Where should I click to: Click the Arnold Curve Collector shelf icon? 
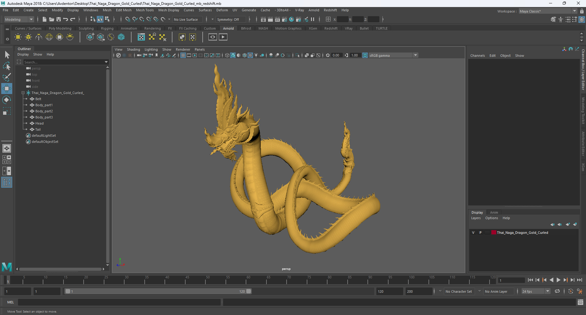coord(111,37)
